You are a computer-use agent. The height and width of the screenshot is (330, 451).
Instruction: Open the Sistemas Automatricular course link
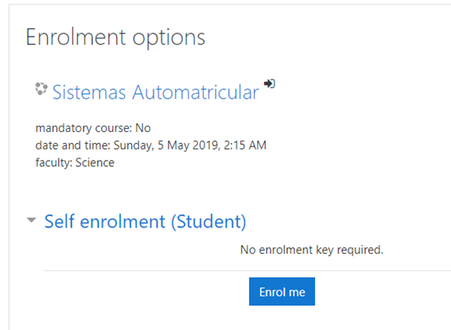156,92
